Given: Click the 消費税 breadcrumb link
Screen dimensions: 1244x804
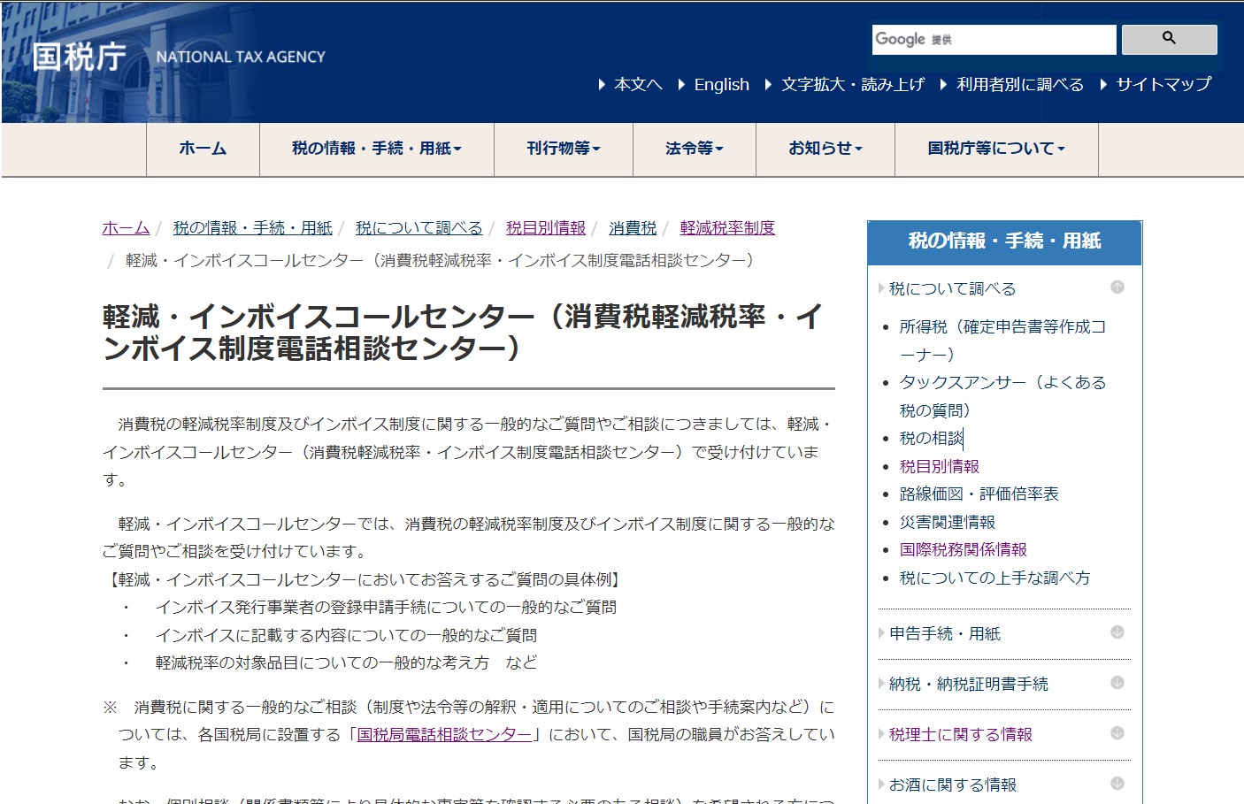Looking at the screenshot, I should point(633,228).
